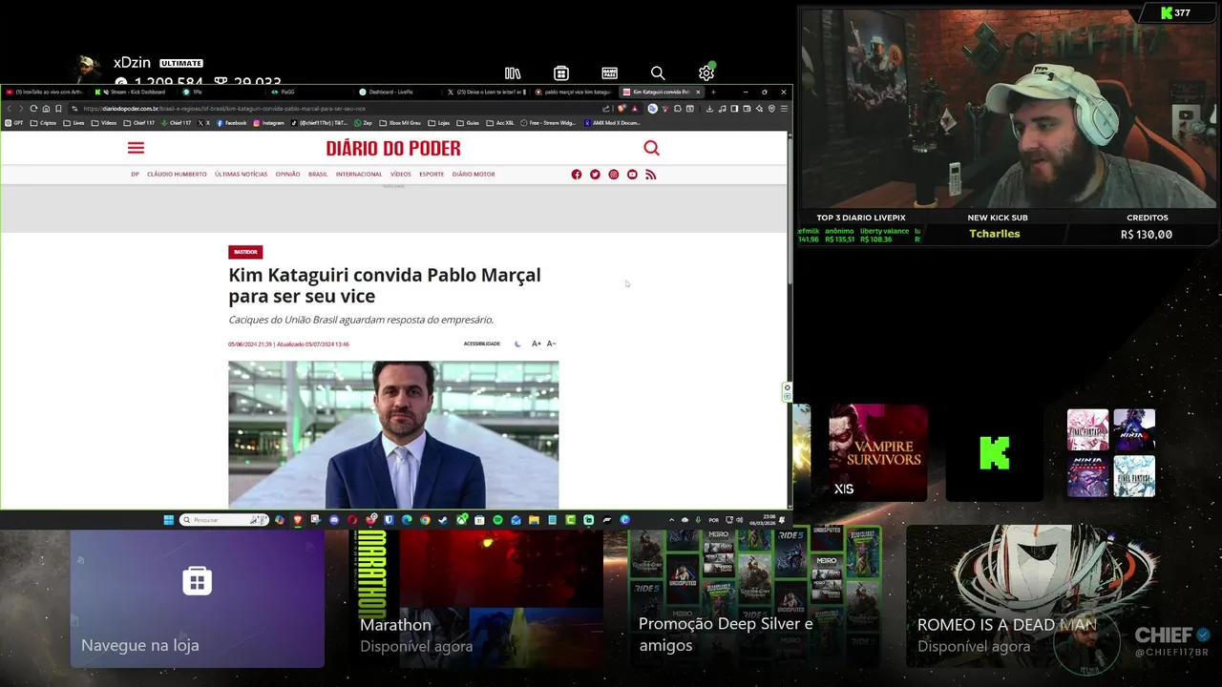Viewport: 1222px width, 687px height.
Task: Open the red site search icon
Action: tap(651, 148)
